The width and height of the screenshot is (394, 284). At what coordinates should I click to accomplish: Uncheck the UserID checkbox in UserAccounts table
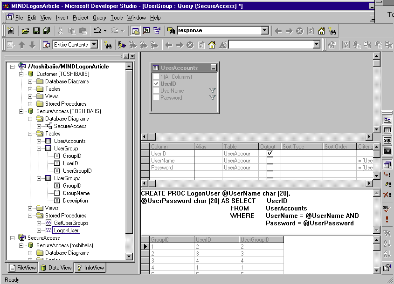157,84
